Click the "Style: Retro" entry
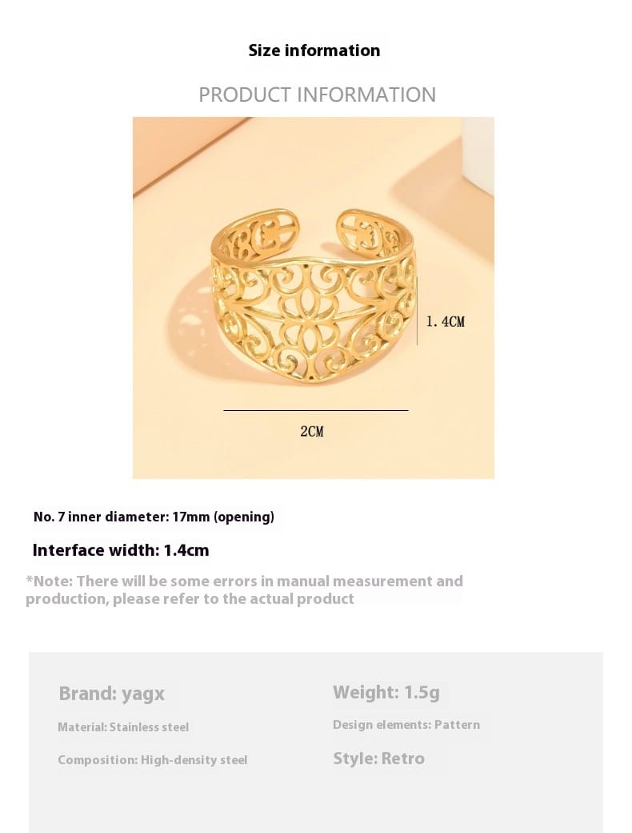 pyautogui.click(x=378, y=759)
